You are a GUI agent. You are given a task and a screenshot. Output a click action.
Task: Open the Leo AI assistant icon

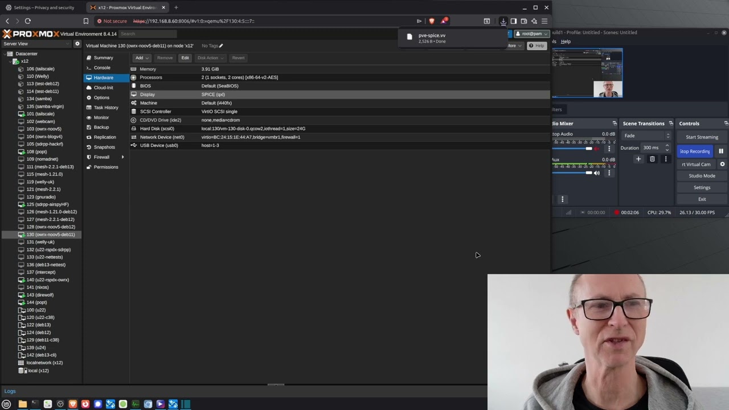pos(534,21)
